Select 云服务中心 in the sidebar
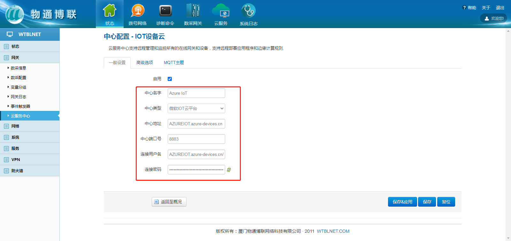 click(x=30, y=116)
